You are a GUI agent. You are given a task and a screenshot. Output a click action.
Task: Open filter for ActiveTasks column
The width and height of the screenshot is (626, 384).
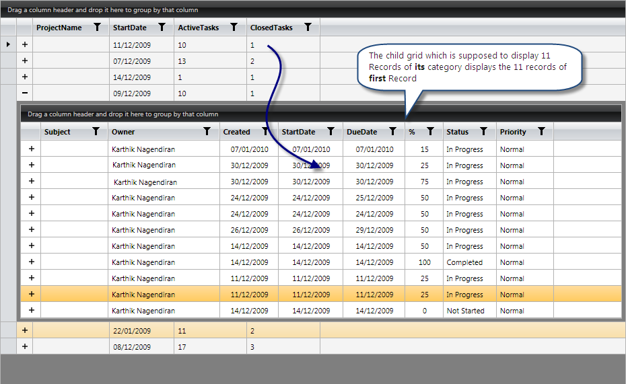pyautogui.click(x=234, y=27)
